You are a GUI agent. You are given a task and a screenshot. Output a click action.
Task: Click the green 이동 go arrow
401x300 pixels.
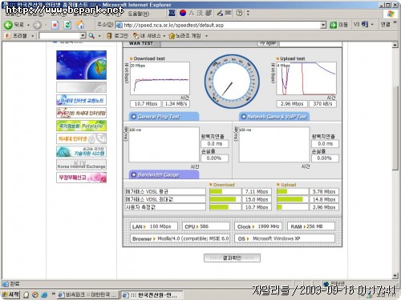coord(334,25)
